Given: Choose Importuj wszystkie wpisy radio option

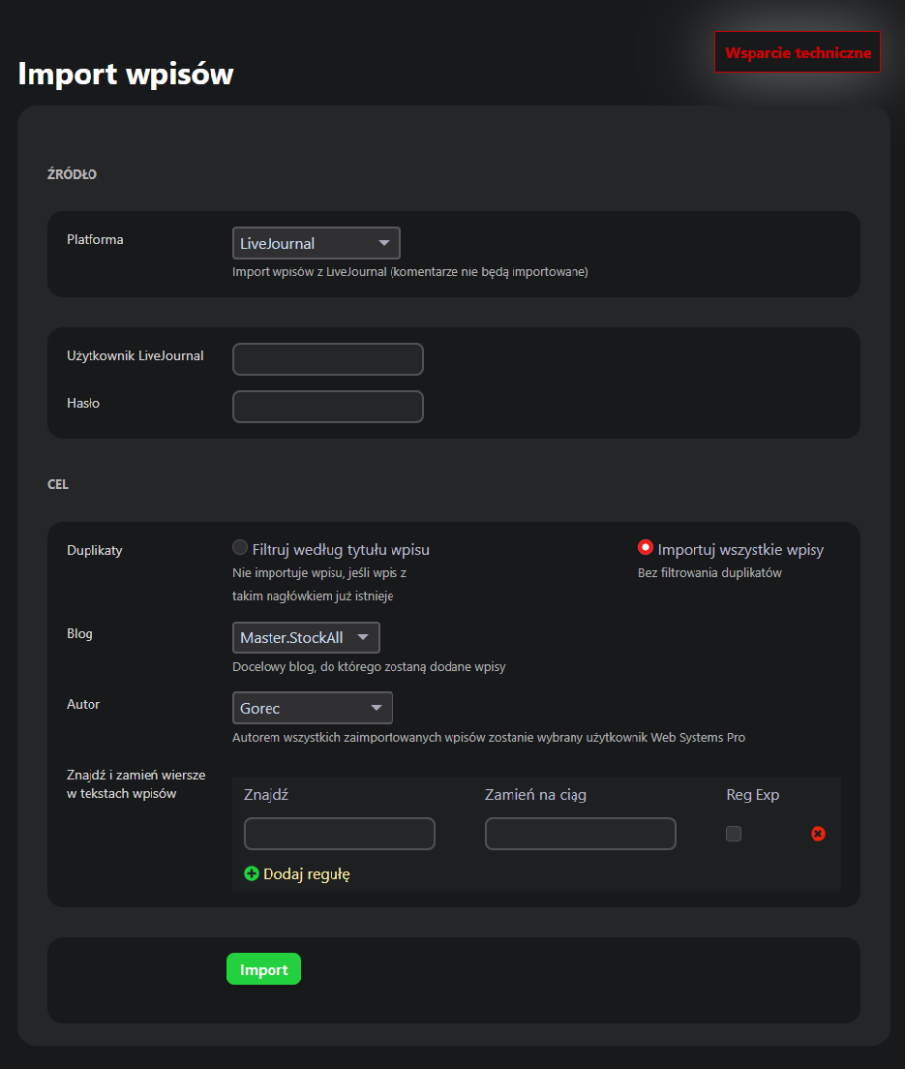Looking at the screenshot, I should [x=645, y=548].
